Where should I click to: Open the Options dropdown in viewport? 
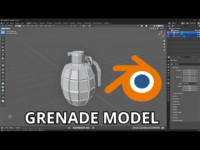click(162, 28)
